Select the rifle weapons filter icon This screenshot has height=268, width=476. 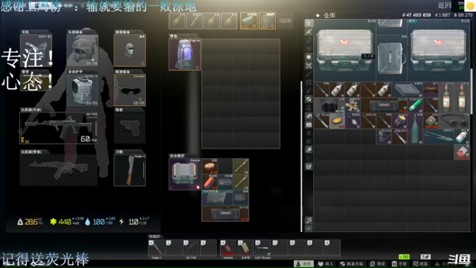click(309, 32)
